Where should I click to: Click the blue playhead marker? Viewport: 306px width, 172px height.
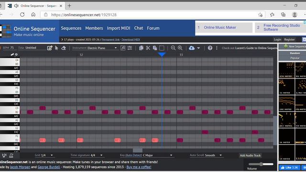(x=162, y=54)
